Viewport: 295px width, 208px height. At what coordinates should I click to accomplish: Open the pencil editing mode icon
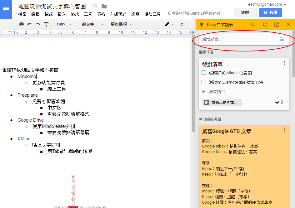(x=167, y=24)
